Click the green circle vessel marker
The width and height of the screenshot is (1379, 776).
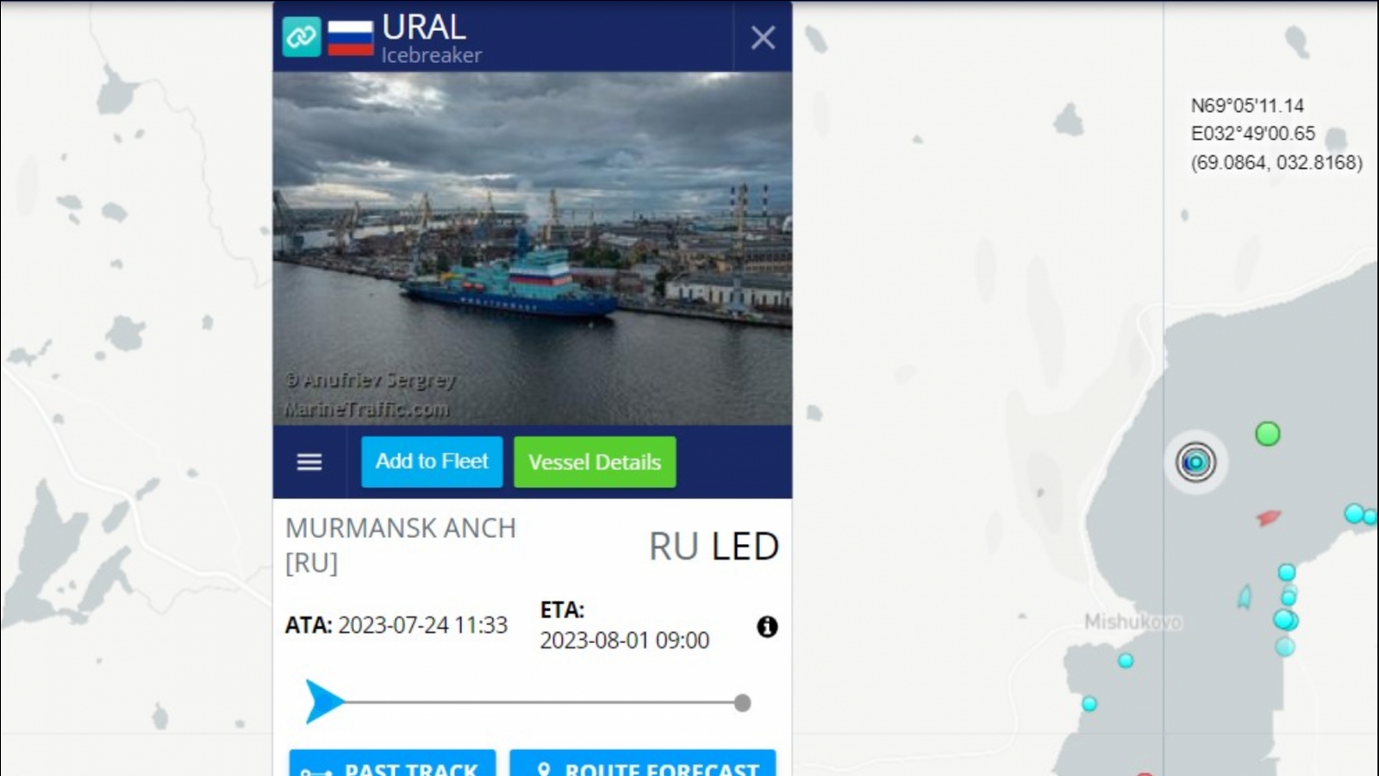click(1267, 434)
